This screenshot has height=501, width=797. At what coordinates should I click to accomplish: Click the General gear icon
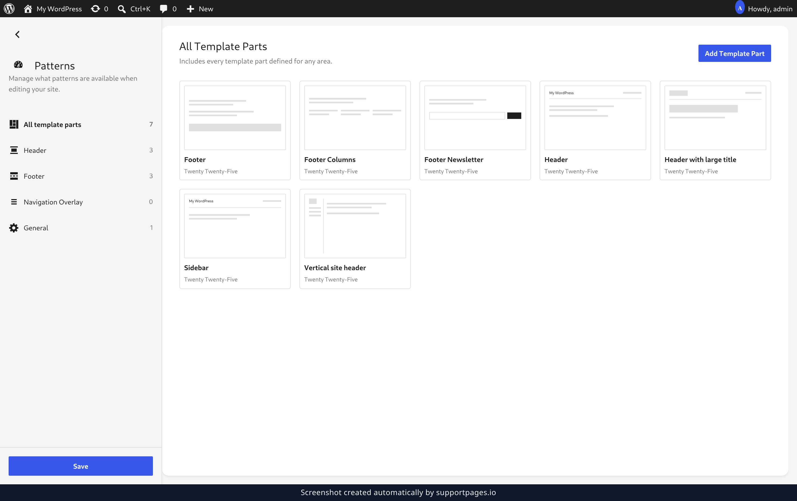pos(14,228)
